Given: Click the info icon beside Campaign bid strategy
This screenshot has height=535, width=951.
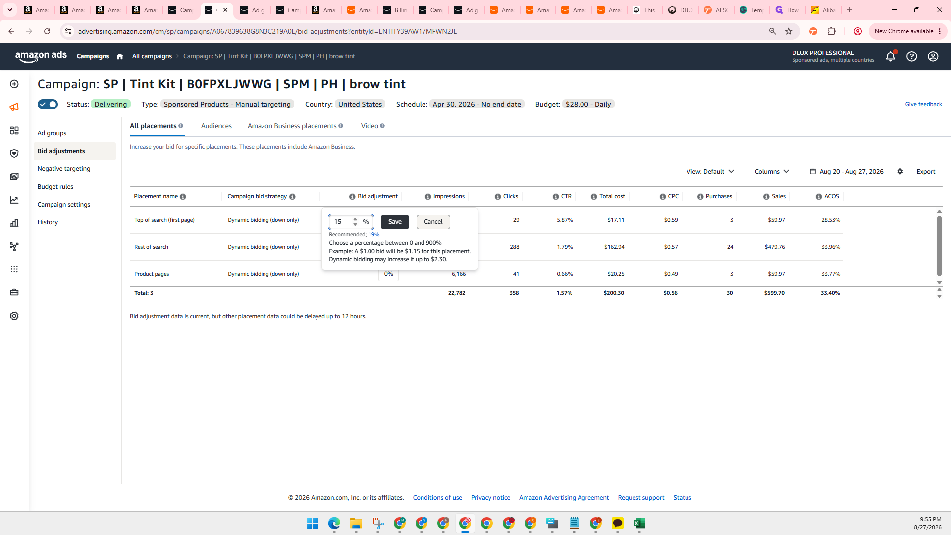Looking at the screenshot, I should click(x=292, y=197).
